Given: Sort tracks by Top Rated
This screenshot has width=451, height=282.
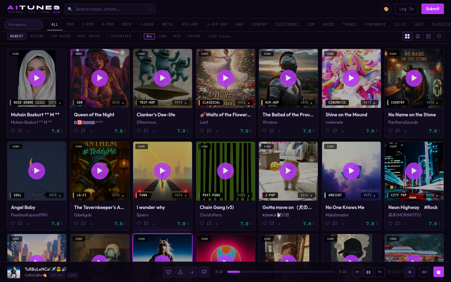Looking at the screenshot, I should tap(61, 36).
